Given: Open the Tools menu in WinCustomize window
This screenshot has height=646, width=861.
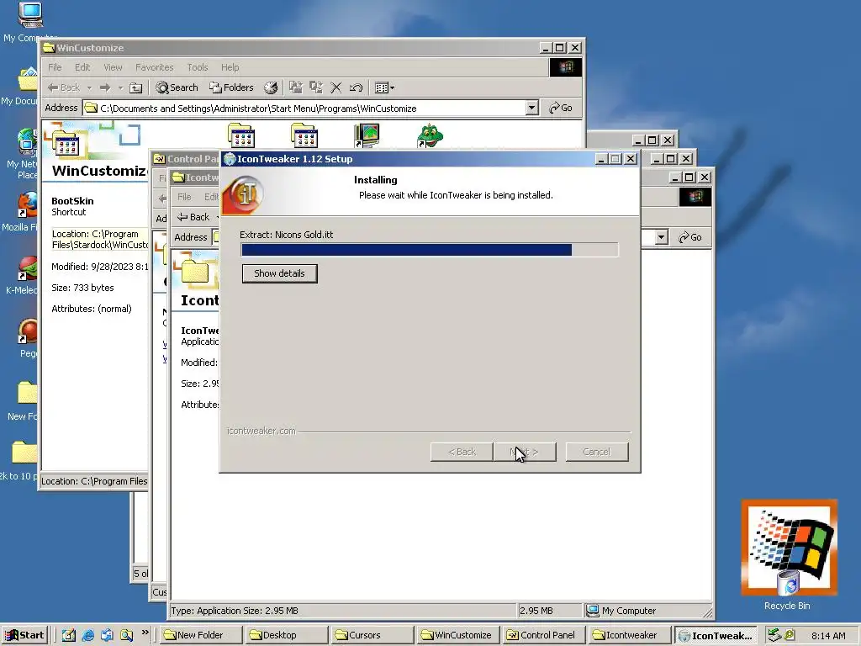Looking at the screenshot, I should (x=198, y=67).
